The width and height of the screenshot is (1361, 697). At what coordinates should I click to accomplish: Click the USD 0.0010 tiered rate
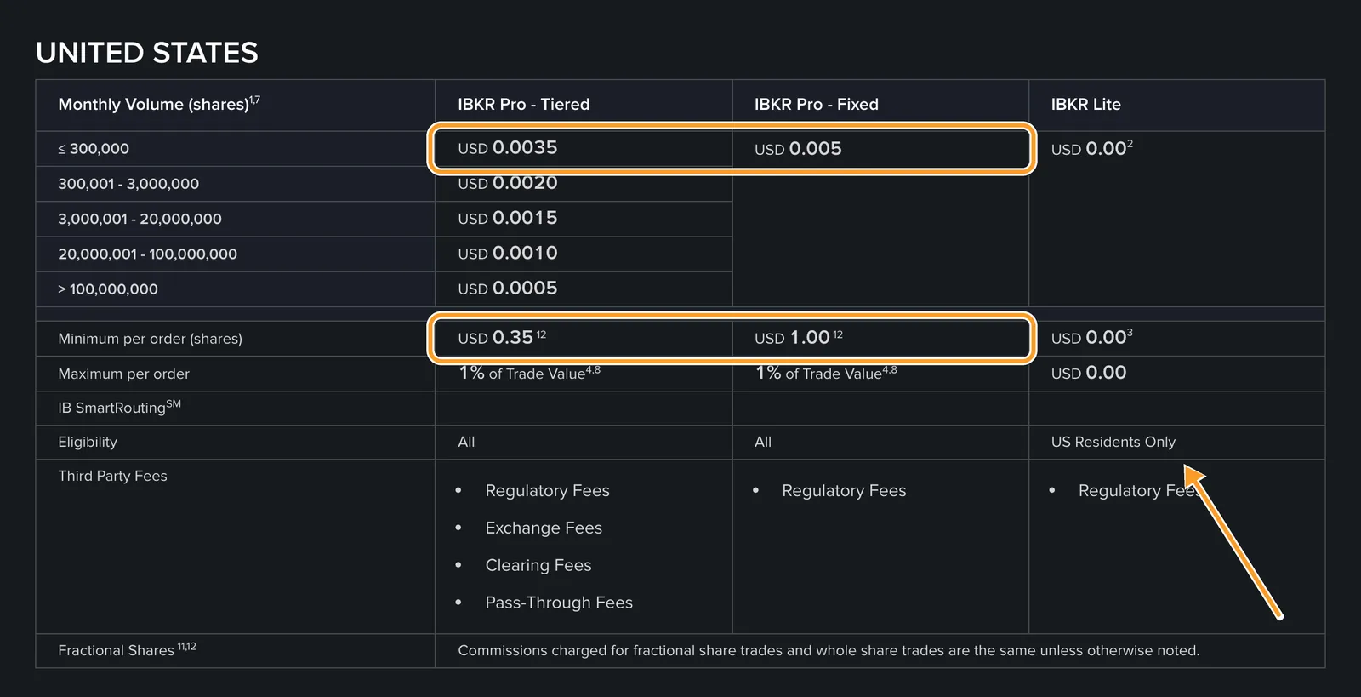[507, 253]
